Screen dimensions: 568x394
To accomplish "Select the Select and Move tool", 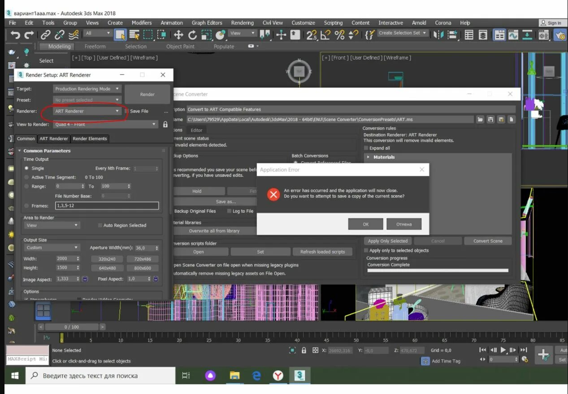I will (x=178, y=34).
